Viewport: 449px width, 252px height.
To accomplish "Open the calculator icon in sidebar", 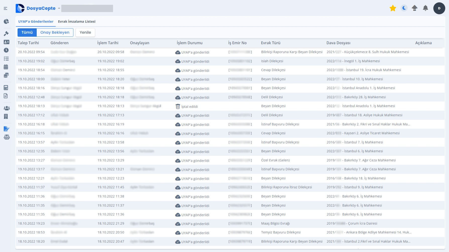I will (x=6, y=88).
